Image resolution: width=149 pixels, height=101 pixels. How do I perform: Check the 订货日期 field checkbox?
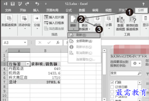112,87
